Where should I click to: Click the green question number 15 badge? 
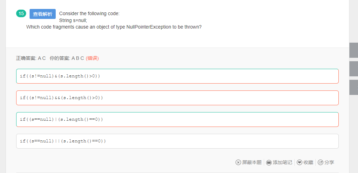(x=21, y=13)
